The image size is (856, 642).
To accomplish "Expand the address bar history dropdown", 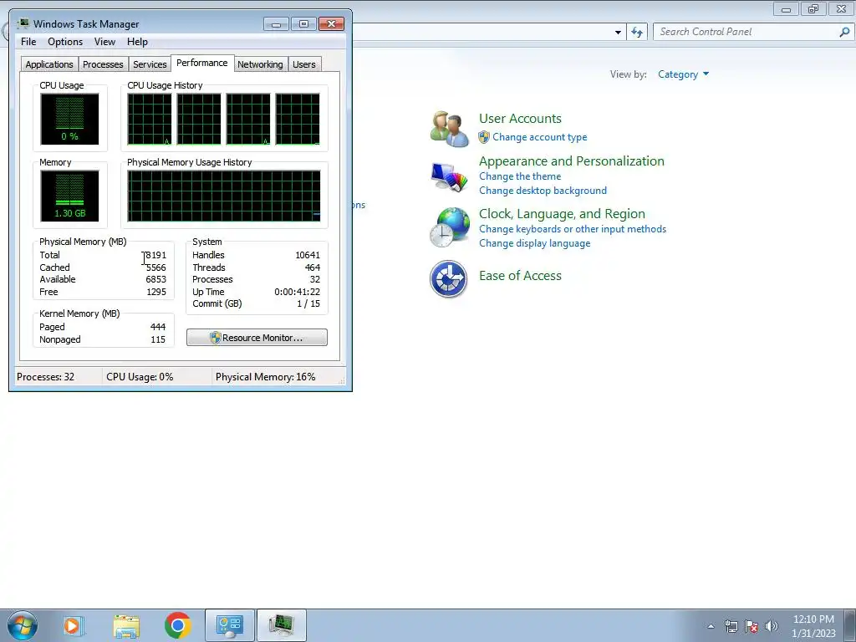I will (x=618, y=33).
